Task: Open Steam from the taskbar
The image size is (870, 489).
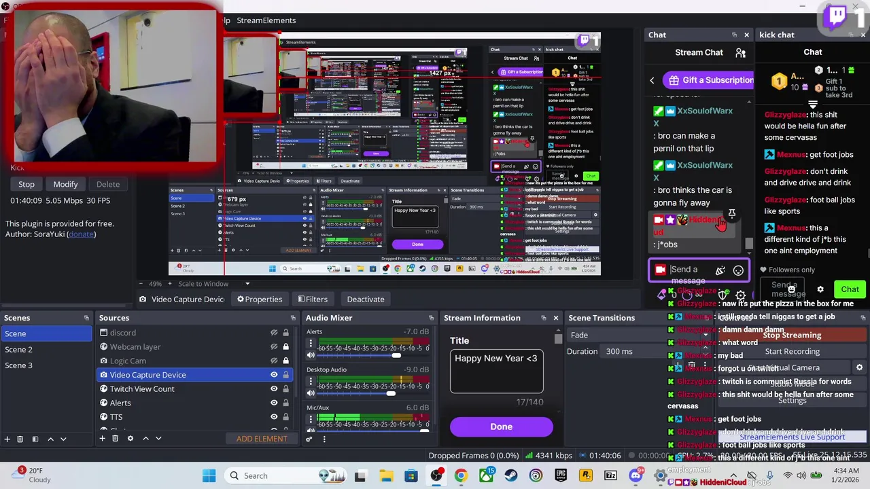Action: coord(511,475)
